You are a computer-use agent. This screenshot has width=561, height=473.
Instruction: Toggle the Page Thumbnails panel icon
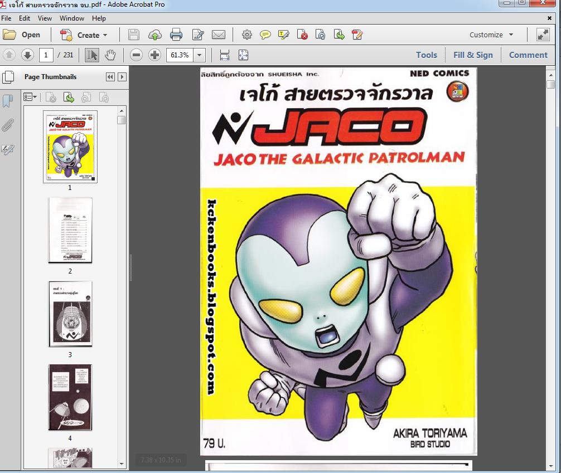[x=8, y=77]
